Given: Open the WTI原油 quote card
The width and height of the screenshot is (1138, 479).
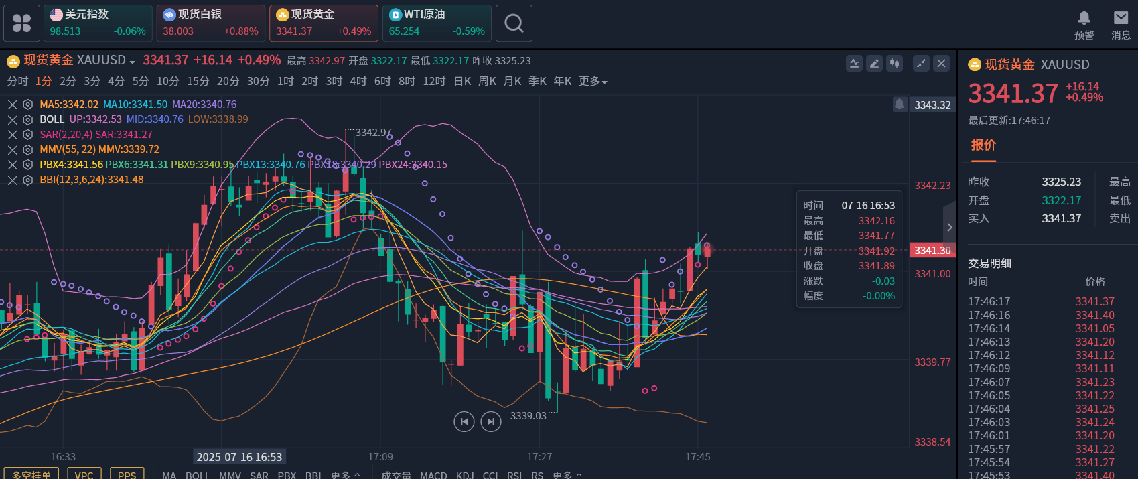Looking at the screenshot, I should click(x=437, y=23).
